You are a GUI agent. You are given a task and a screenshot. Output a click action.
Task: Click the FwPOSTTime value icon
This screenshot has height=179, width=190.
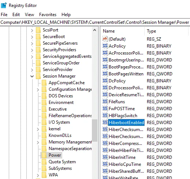pyautogui.click(x=105, y=108)
